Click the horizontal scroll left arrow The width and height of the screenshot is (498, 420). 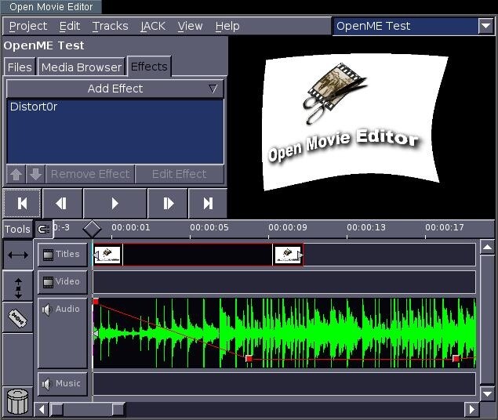(x=42, y=410)
